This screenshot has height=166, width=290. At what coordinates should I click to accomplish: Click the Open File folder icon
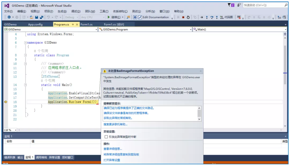pos(32,17)
